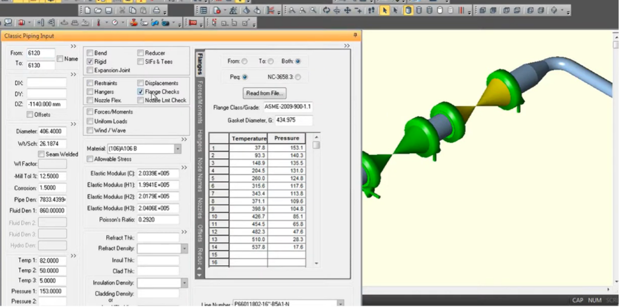Click the Save disk icon
The height and width of the screenshot is (308, 620).
click(108, 10)
